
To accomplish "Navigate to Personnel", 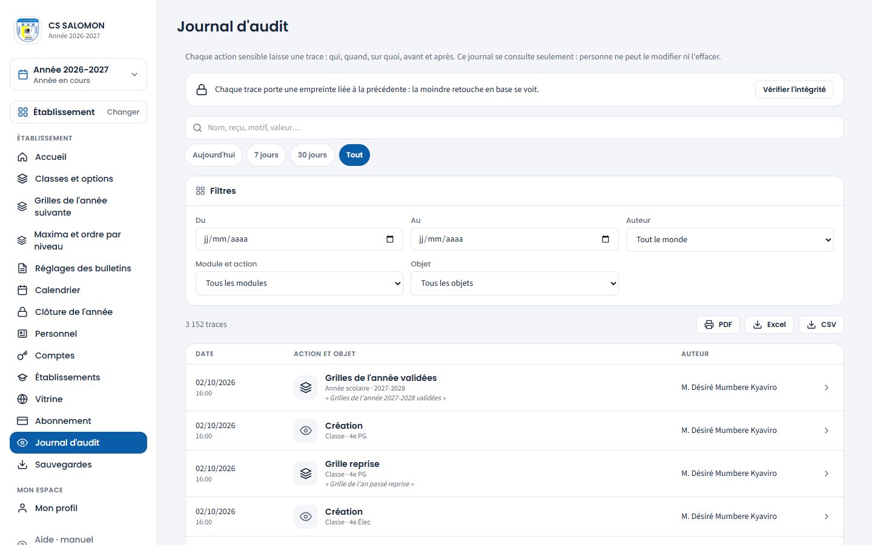I will [78, 334].
